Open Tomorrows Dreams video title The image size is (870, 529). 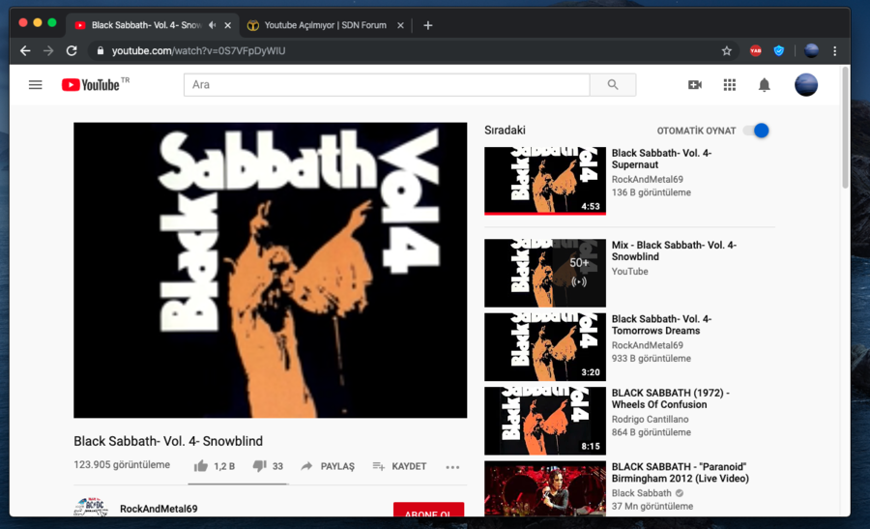(661, 325)
